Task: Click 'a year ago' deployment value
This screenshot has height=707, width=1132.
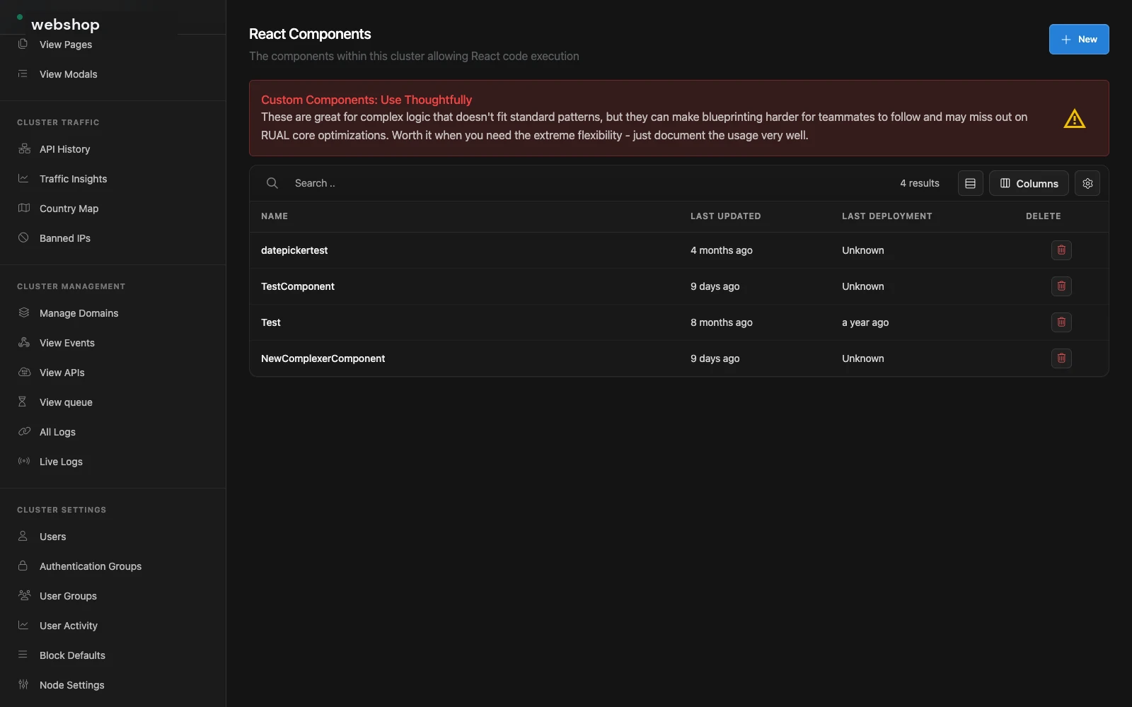Action: point(865,322)
